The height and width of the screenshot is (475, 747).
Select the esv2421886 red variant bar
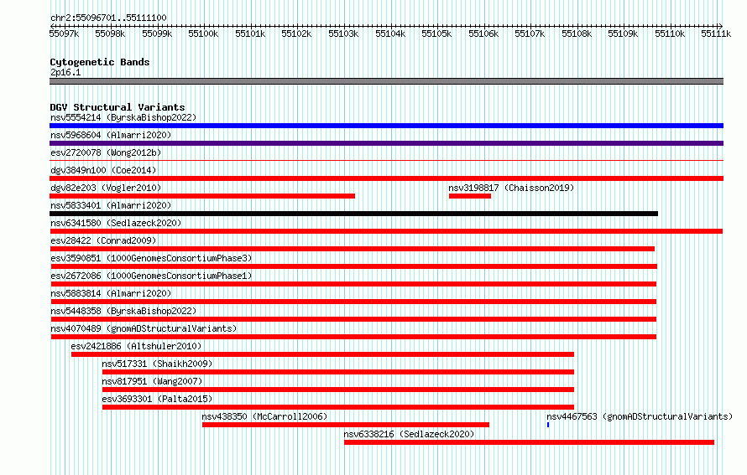322,354
